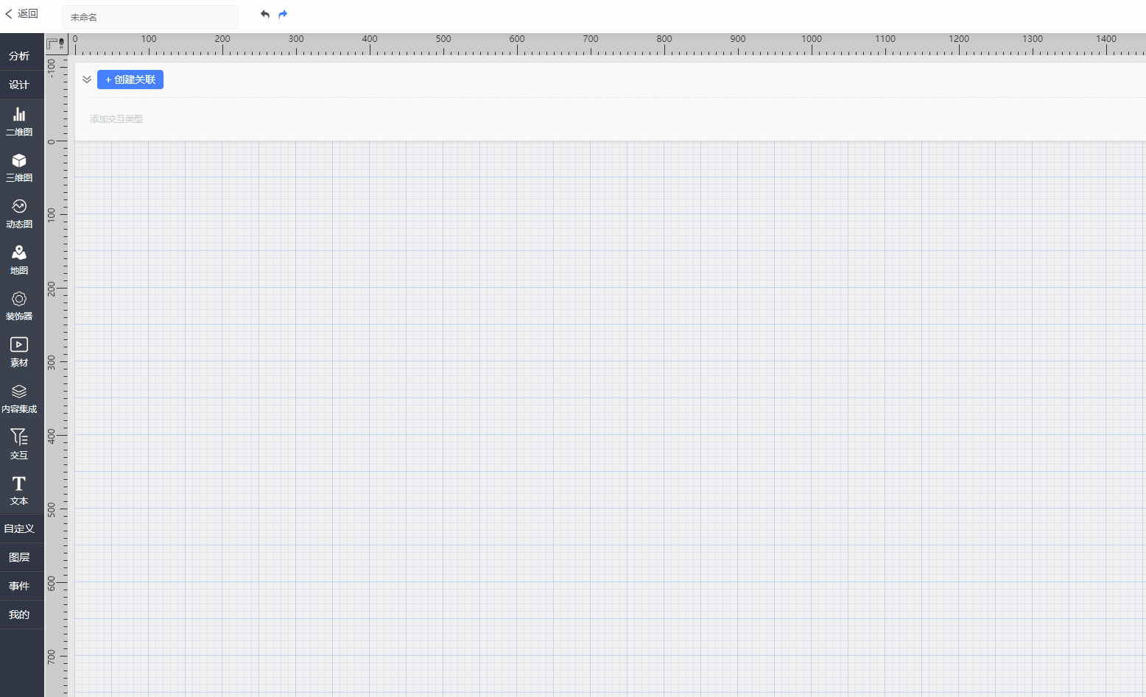
Task: Click the 未命名 project name field
Action: [x=150, y=17]
